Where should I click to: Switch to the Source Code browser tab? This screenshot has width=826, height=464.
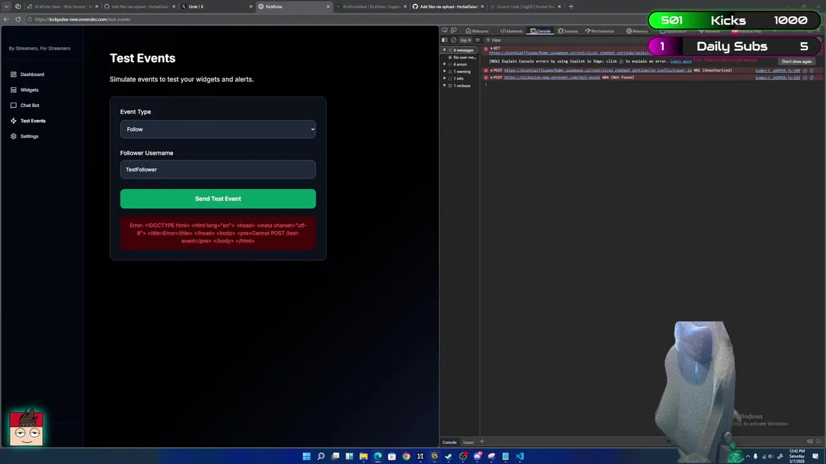524,6
